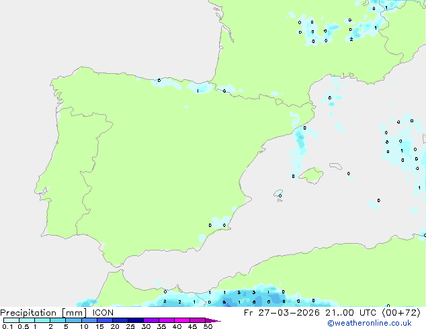Click the 25–30 mm navy legend swatch
Image resolution: width=426 pixels, height=329 pixels.
(x=136, y=320)
